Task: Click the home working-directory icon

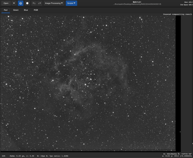Action: [x=20, y=3]
